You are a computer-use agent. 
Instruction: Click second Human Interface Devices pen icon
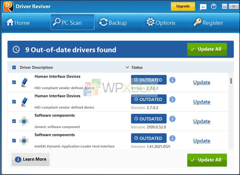pos(24,102)
